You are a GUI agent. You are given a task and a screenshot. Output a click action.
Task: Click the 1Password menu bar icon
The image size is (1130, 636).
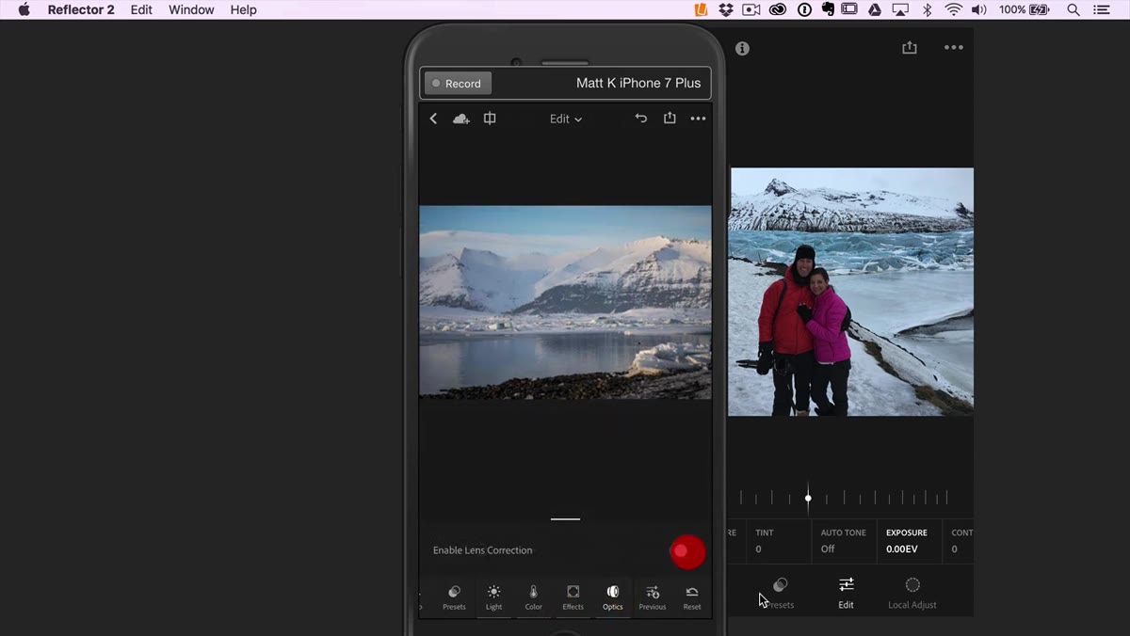tap(804, 9)
